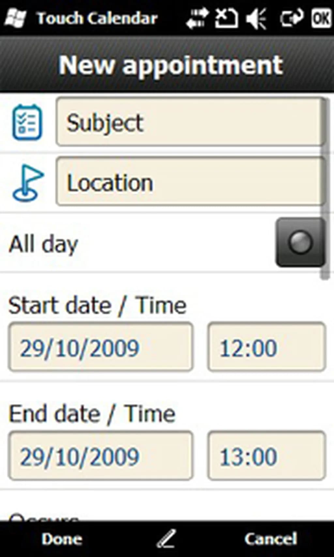Tap Cancel in the bottom menu

(271, 539)
